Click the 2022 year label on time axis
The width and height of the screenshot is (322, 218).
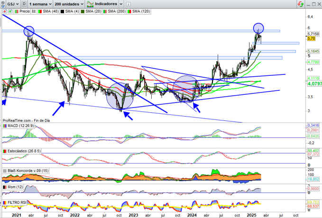[75, 215]
